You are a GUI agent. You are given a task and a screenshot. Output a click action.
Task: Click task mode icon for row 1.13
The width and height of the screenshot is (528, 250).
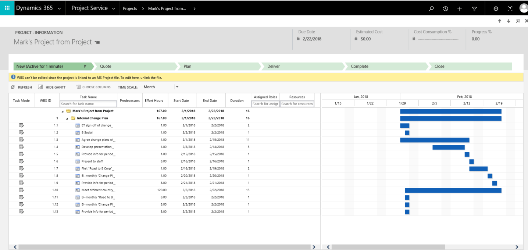click(x=21, y=211)
